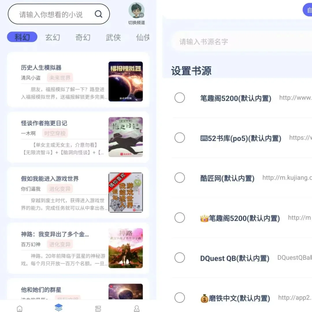The height and width of the screenshot is (312, 312).
Task: Tap the 进化变异 tag under 百万幻神
Action: (x=60, y=244)
